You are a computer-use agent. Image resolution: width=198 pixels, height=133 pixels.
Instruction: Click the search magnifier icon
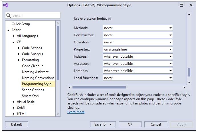9,15
